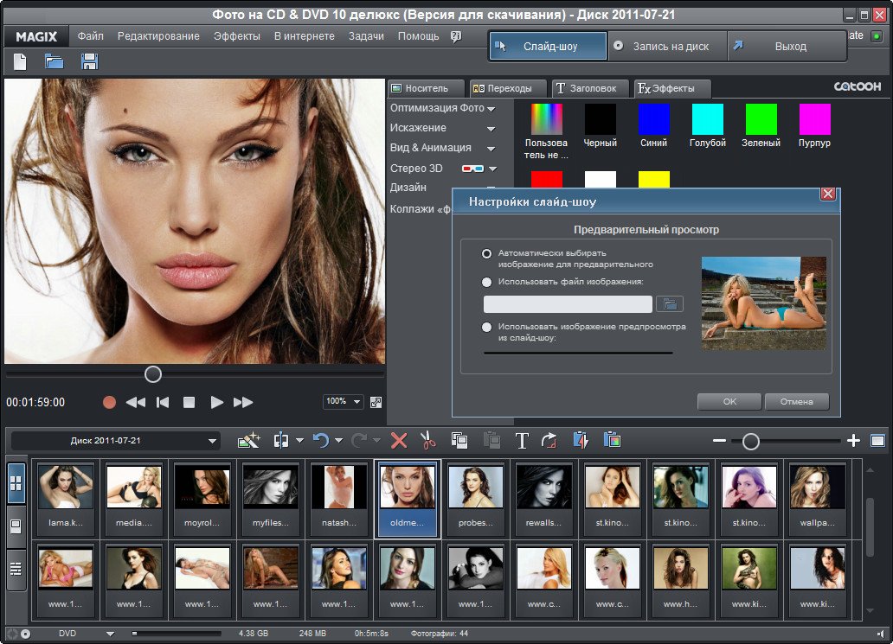Open the 100% zoom dropdown
The width and height of the screenshot is (893, 644).
click(x=343, y=402)
